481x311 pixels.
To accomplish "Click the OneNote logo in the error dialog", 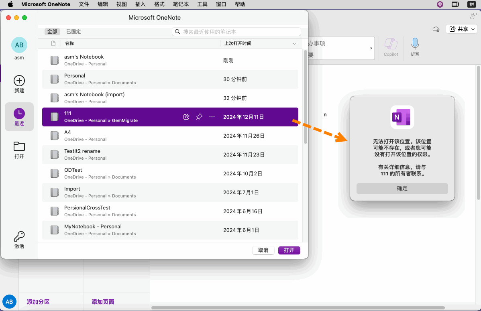I will tap(402, 117).
